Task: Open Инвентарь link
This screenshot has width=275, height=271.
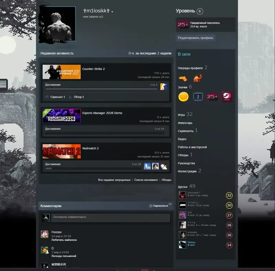Action: [185, 123]
